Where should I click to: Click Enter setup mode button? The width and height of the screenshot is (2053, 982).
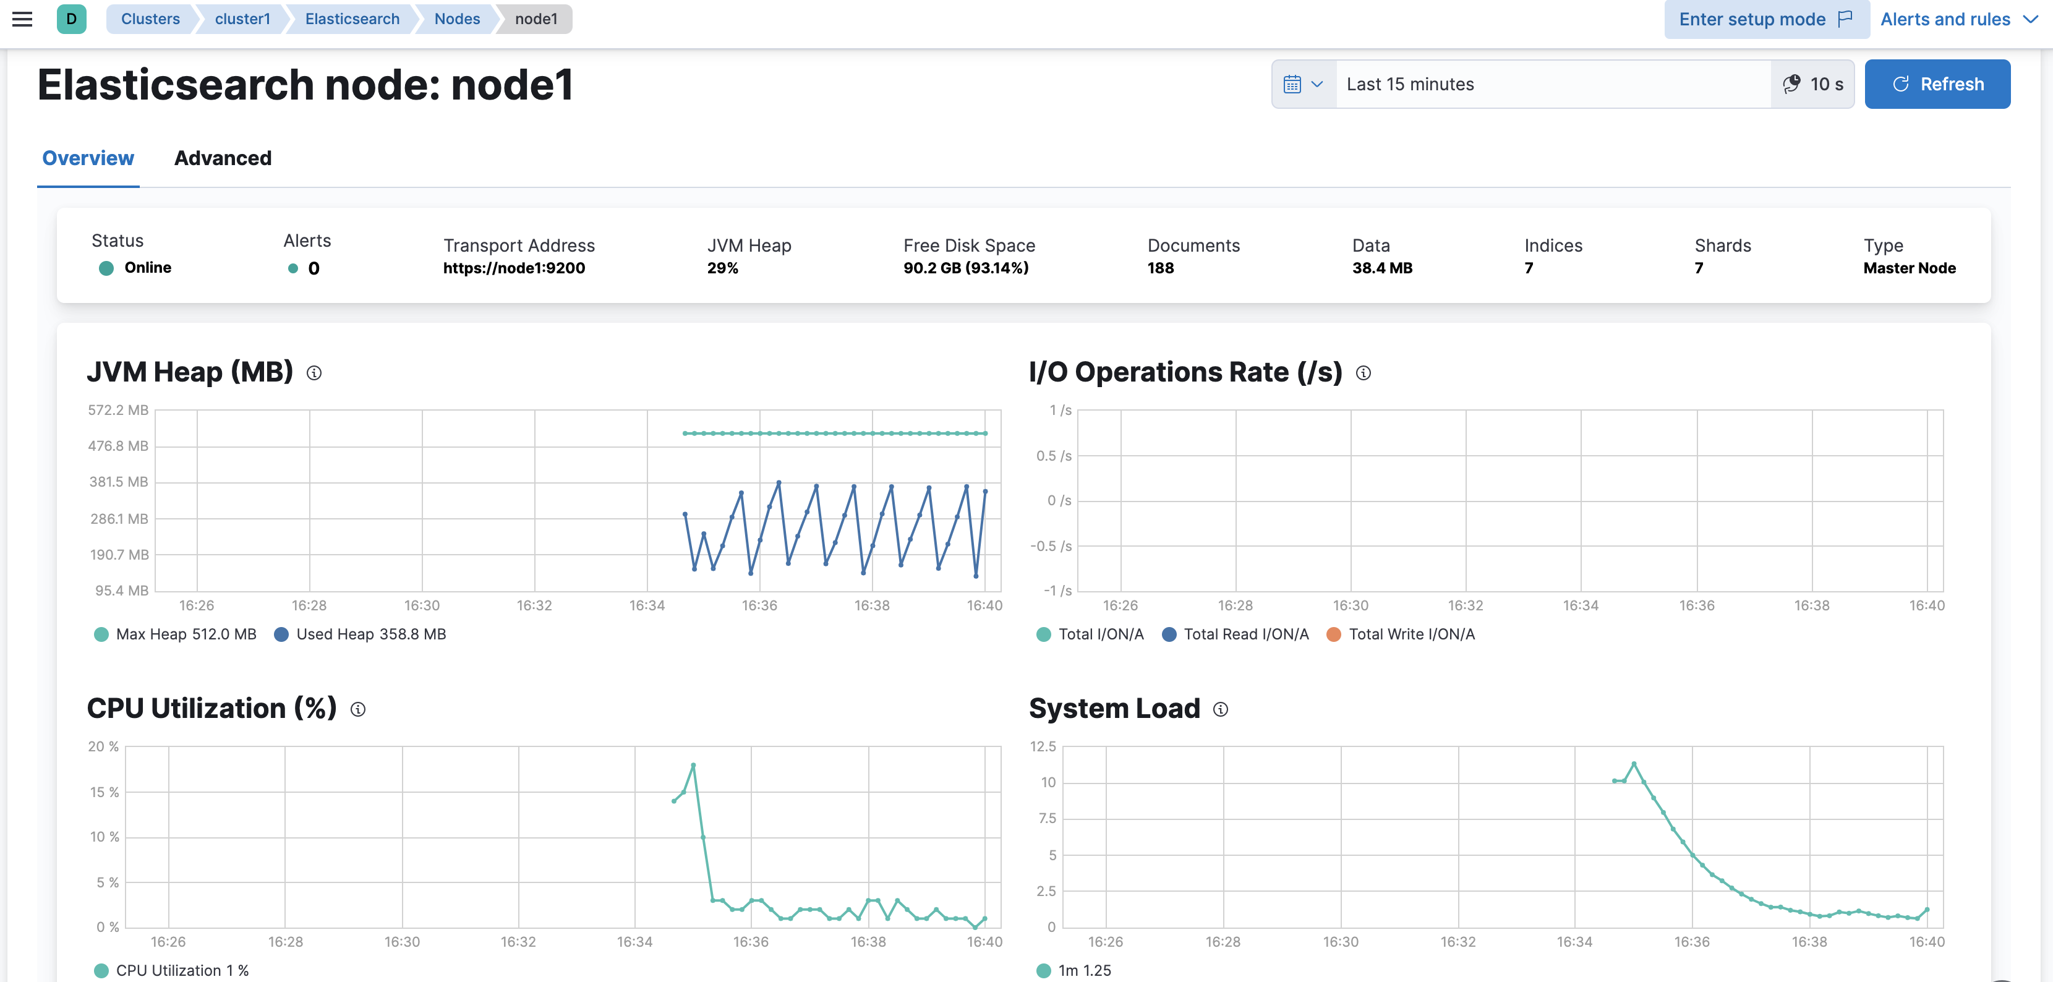click(x=1766, y=19)
